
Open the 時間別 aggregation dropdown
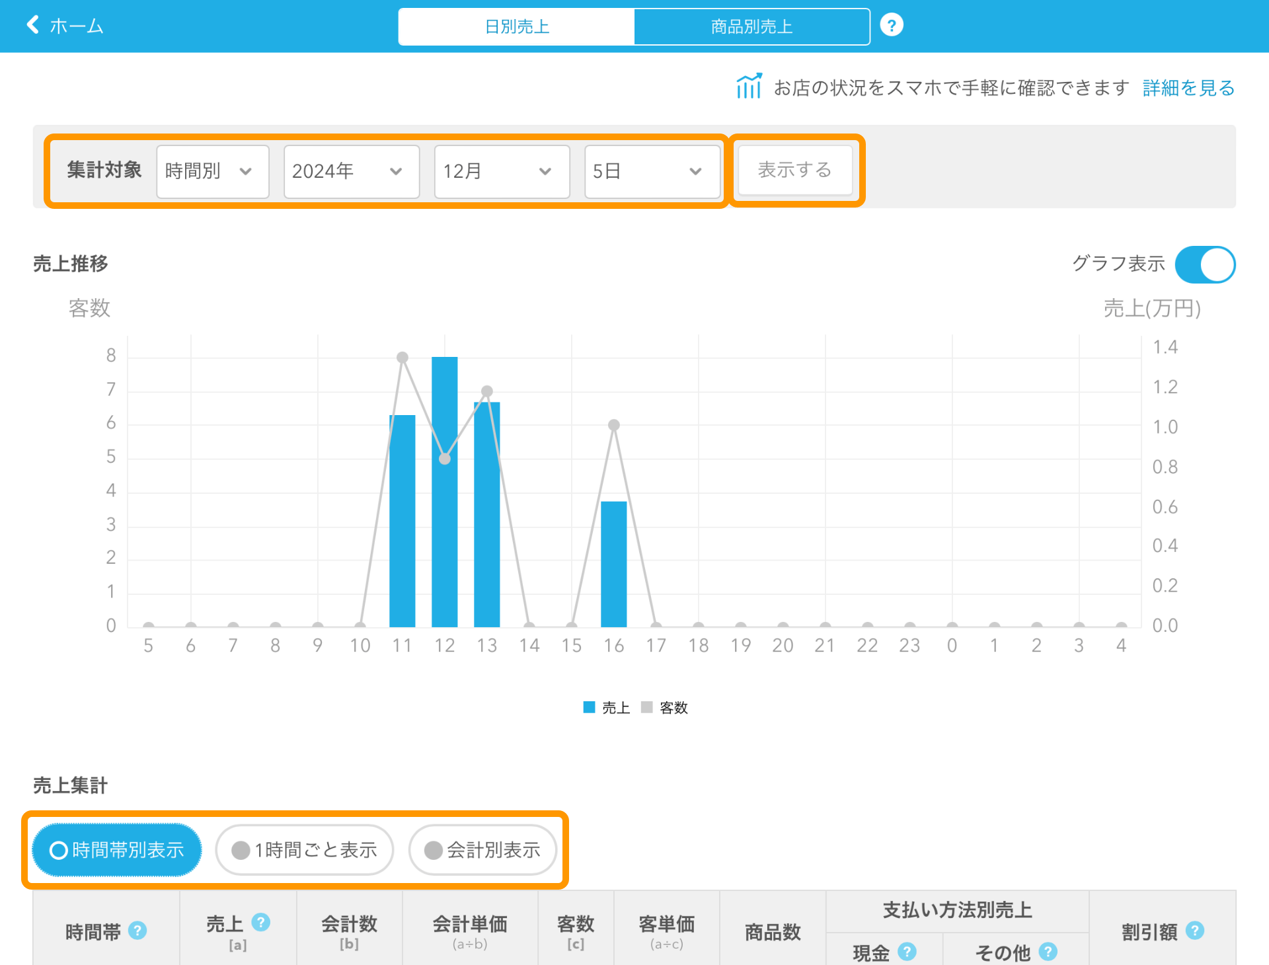pos(212,171)
